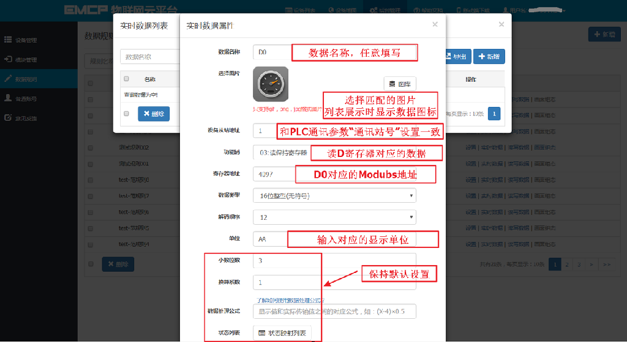Viewport: 627px width, 342px height.
Task: Click 实时数据 for the test-范规则5 row
Action: (492, 228)
